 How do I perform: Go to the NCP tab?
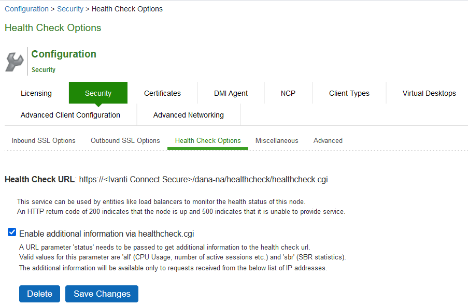tap(288, 93)
